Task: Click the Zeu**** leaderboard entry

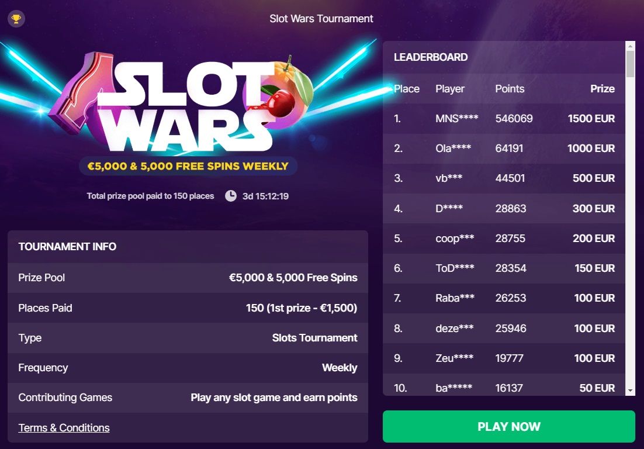Action: click(504, 358)
